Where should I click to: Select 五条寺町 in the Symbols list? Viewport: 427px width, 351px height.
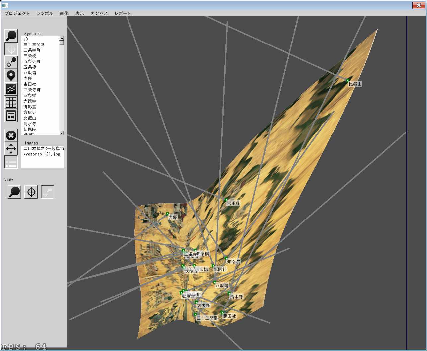coord(41,61)
